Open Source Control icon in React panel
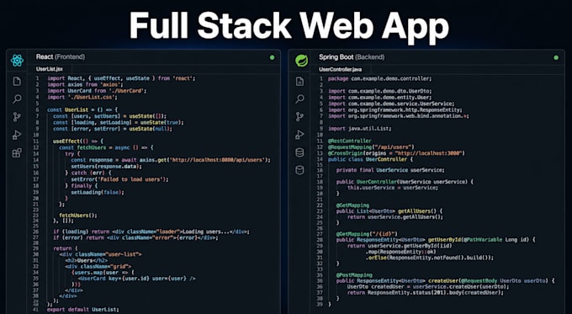 click(x=17, y=117)
